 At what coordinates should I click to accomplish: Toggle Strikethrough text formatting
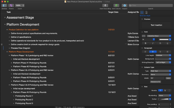(160, 43)
